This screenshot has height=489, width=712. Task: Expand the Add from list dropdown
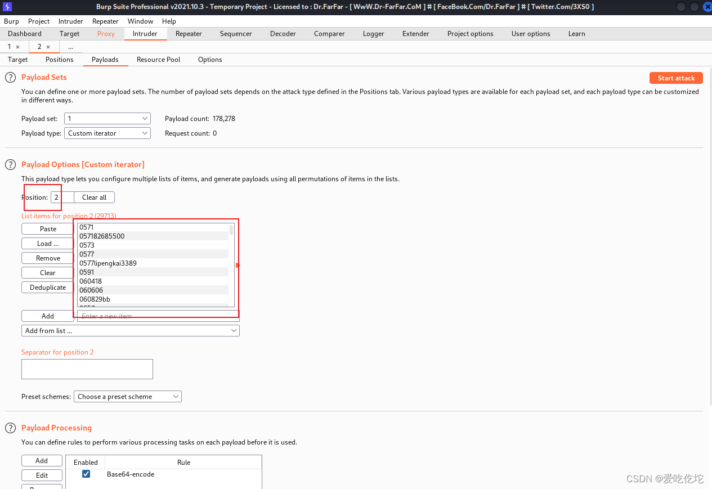[131, 331]
